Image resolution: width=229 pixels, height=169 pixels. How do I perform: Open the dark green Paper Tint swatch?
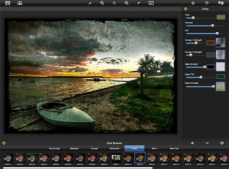tap(221, 76)
